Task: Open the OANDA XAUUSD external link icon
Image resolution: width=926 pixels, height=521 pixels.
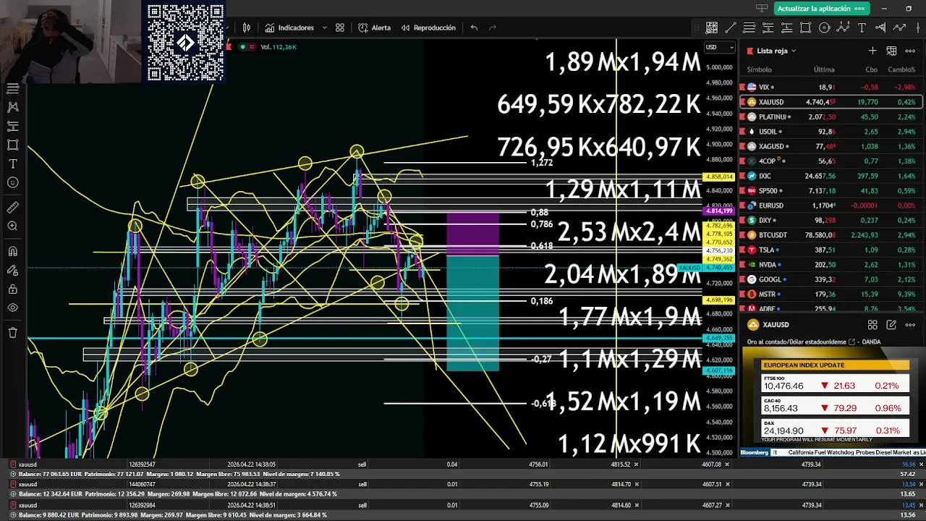Action: [x=853, y=342]
